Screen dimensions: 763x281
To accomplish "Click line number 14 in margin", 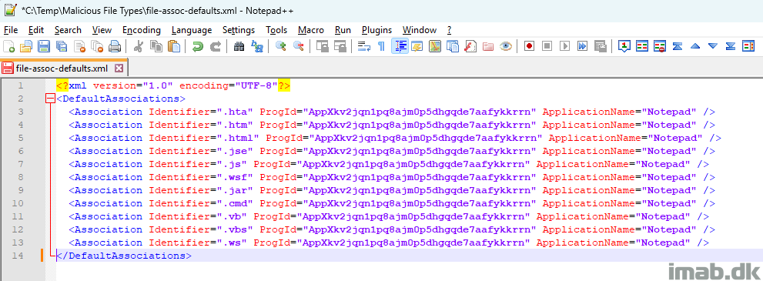I will pos(17,256).
